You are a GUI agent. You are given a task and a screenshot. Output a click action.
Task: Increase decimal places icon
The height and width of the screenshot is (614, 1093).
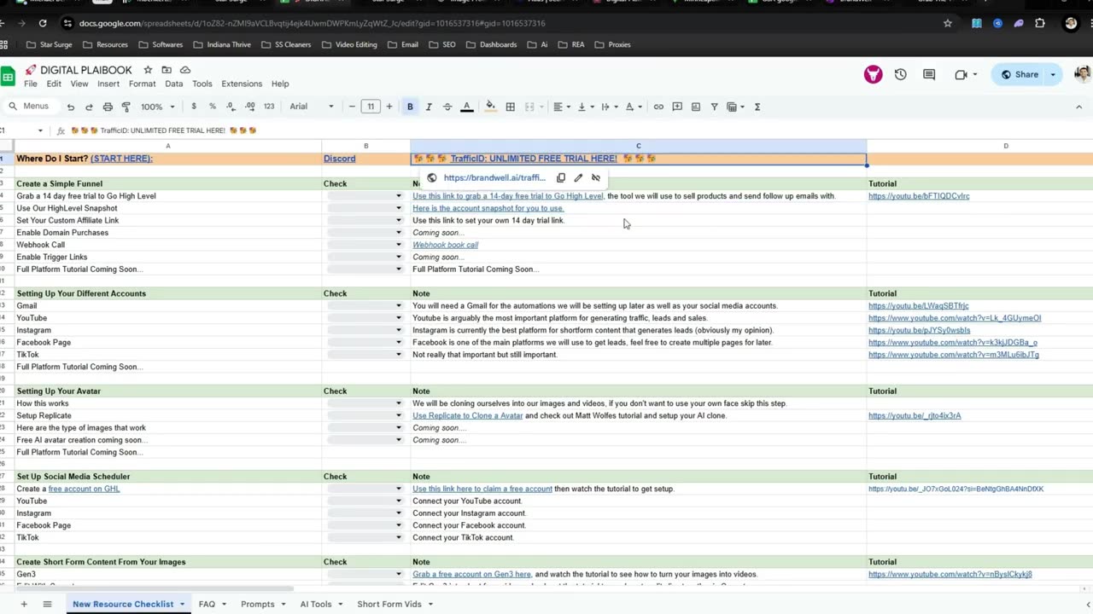(x=249, y=107)
